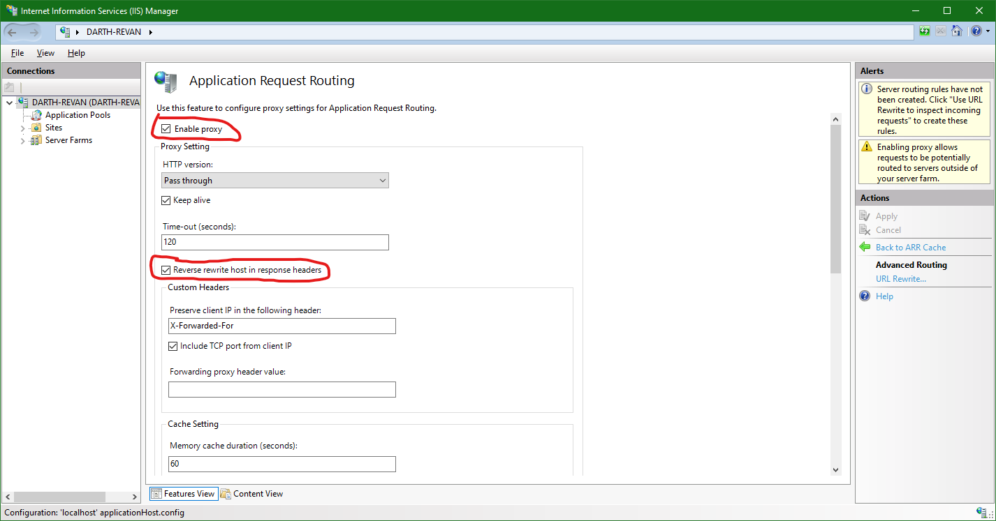Open the View menu
Viewport: 996px width, 521px height.
pos(45,52)
